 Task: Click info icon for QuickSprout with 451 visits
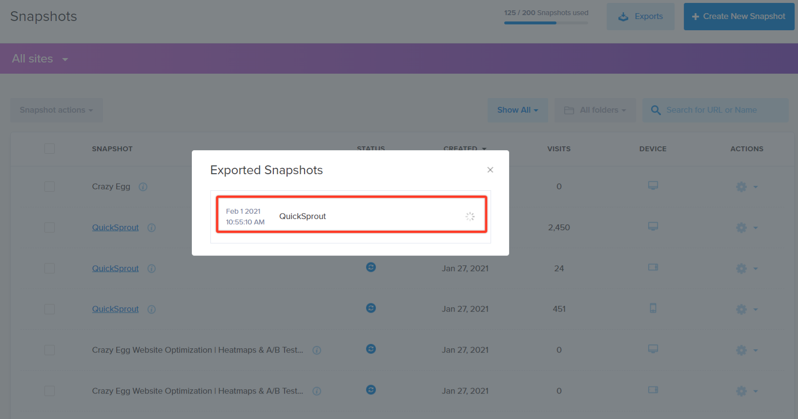152,309
